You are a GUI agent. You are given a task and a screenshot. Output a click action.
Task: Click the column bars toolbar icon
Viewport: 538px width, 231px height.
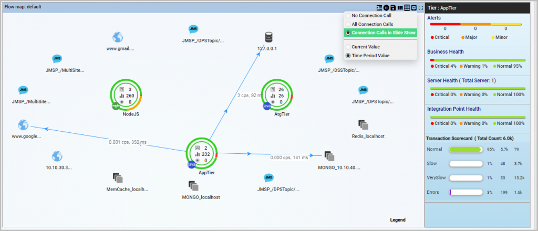pyautogui.click(x=400, y=7)
